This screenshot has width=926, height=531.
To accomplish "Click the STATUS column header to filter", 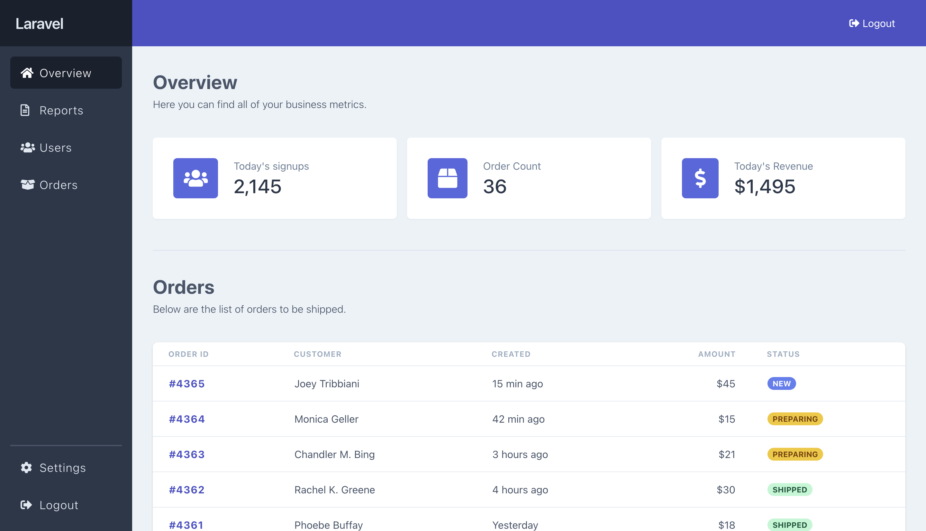I will [783, 354].
